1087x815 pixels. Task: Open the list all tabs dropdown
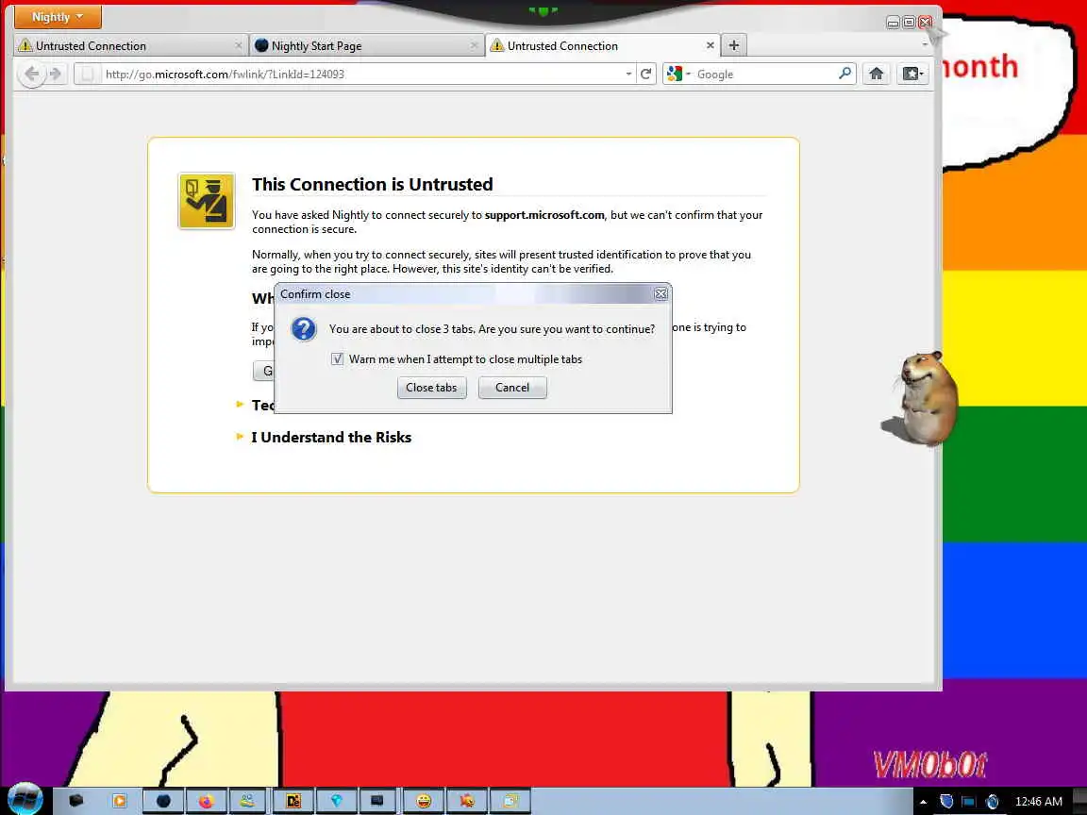tap(925, 44)
